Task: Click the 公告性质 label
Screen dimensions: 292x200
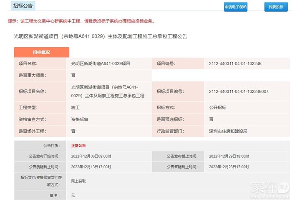Action: [52, 146]
